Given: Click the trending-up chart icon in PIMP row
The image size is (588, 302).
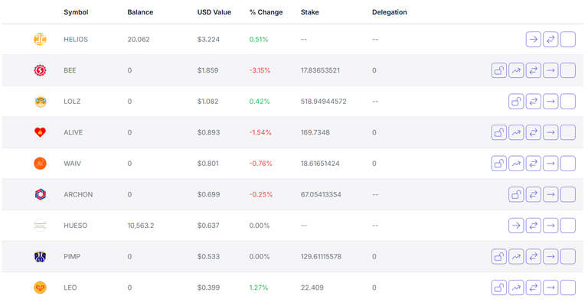Looking at the screenshot, I should click(x=516, y=257).
